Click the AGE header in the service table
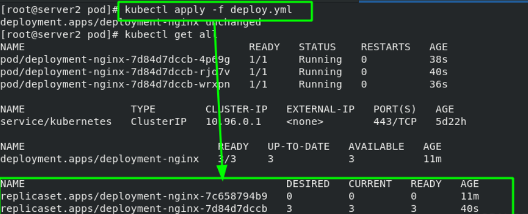The width and height of the screenshot is (528, 214). [x=445, y=109]
